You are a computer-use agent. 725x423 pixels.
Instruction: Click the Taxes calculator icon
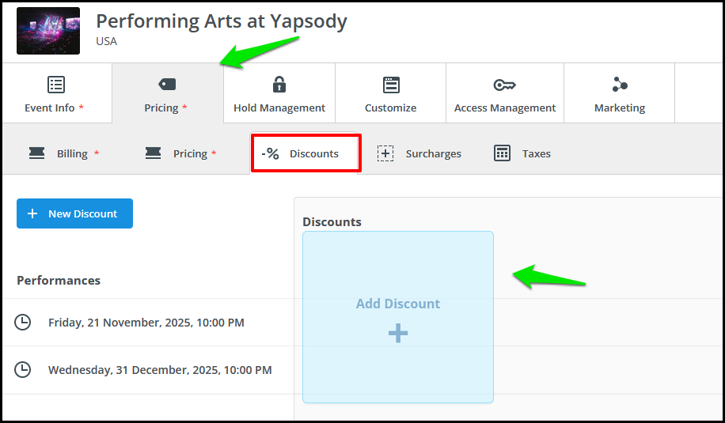coord(502,153)
